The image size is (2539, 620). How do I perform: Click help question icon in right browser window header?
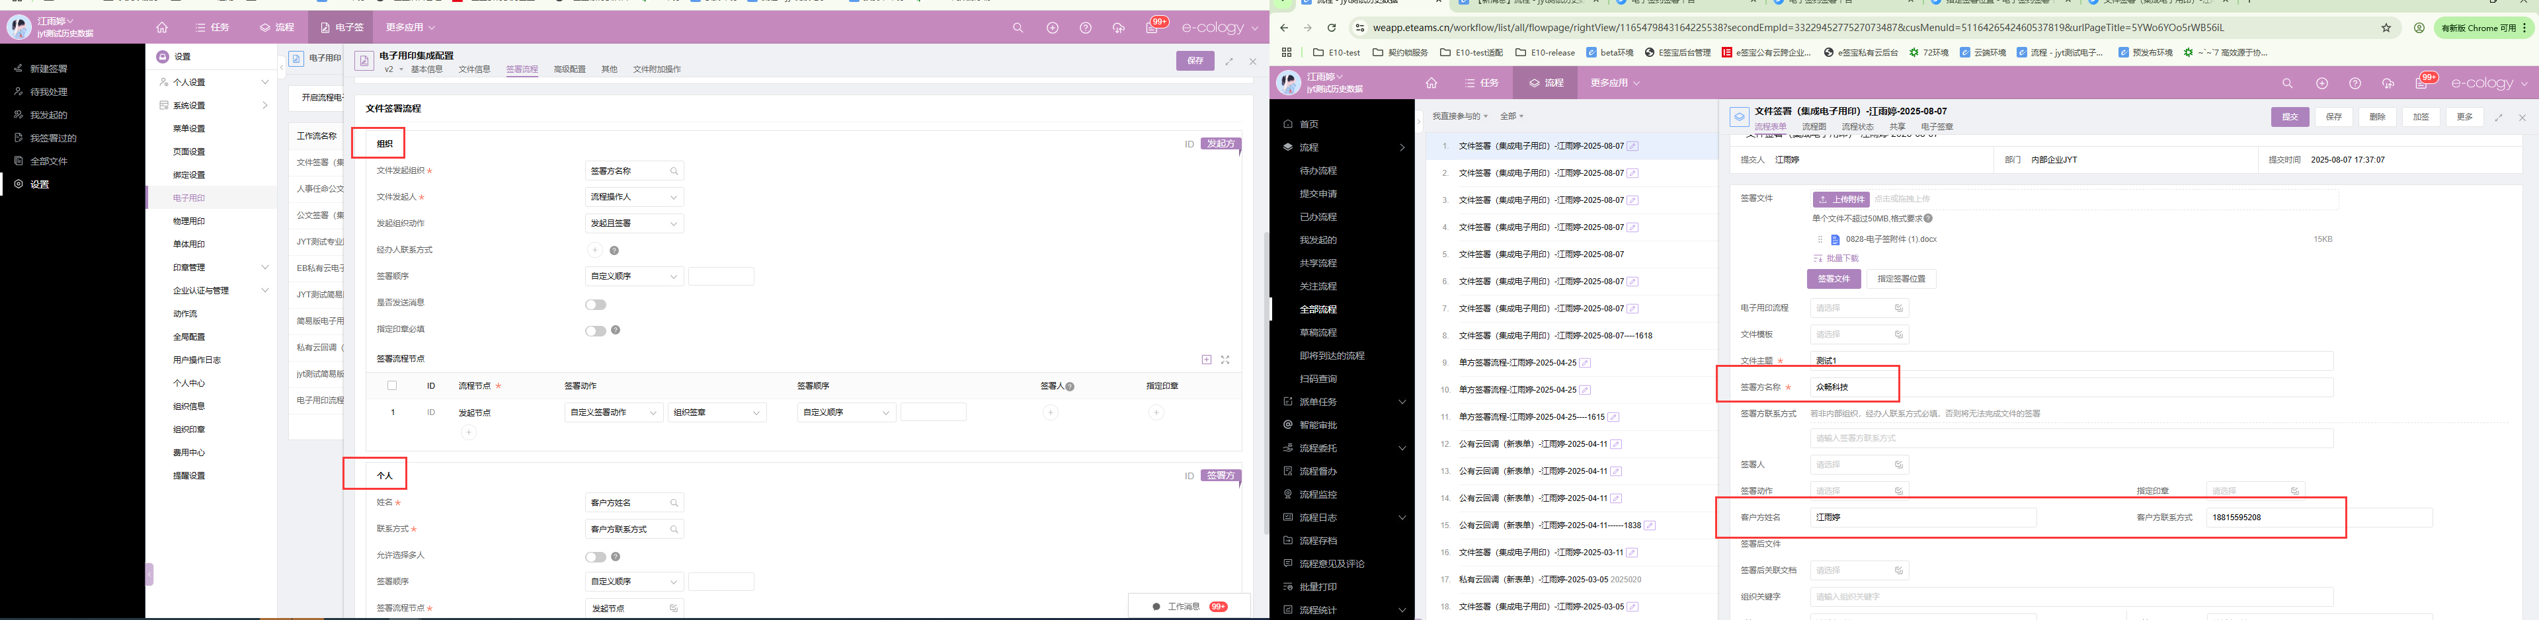tap(2356, 84)
